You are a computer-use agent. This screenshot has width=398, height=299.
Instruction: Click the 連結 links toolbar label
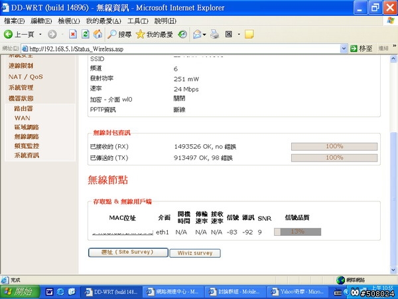[x=383, y=49]
